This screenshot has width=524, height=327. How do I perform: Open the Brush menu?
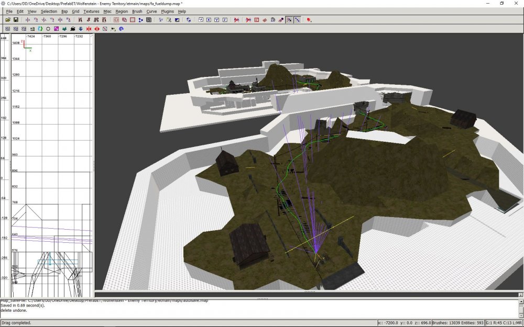click(x=137, y=12)
